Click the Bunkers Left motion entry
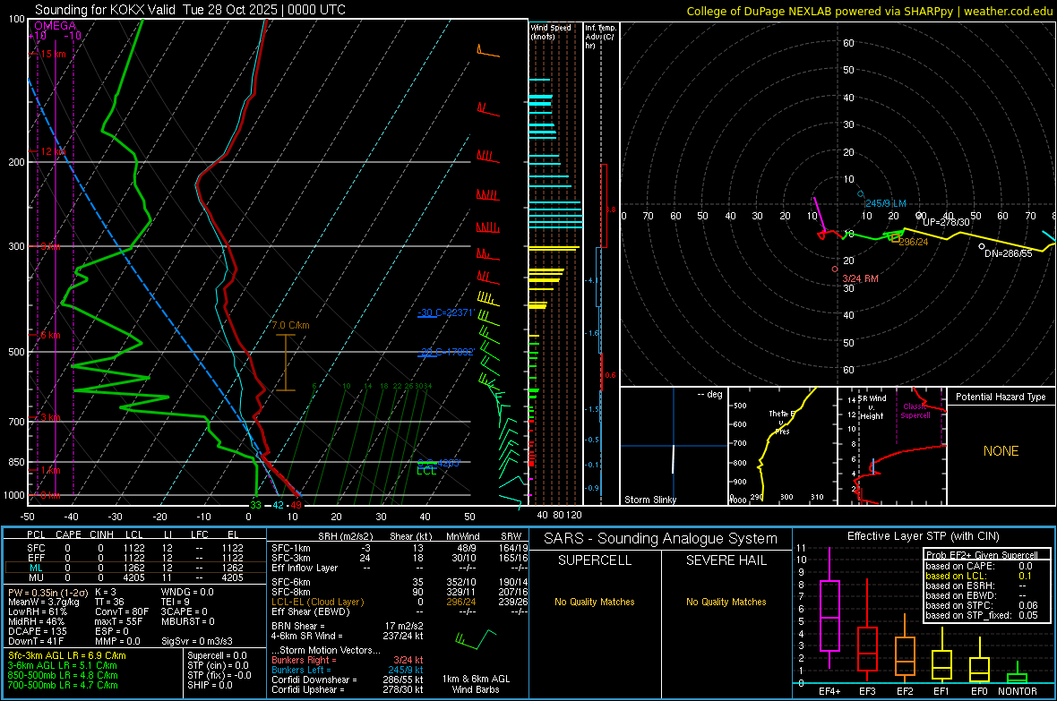 click(x=348, y=670)
